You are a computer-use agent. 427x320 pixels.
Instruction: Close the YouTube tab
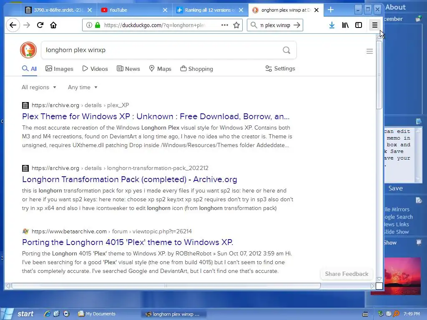[x=165, y=10]
